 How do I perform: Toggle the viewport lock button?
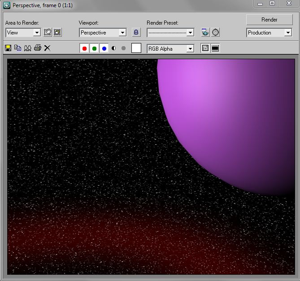point(136,33)
